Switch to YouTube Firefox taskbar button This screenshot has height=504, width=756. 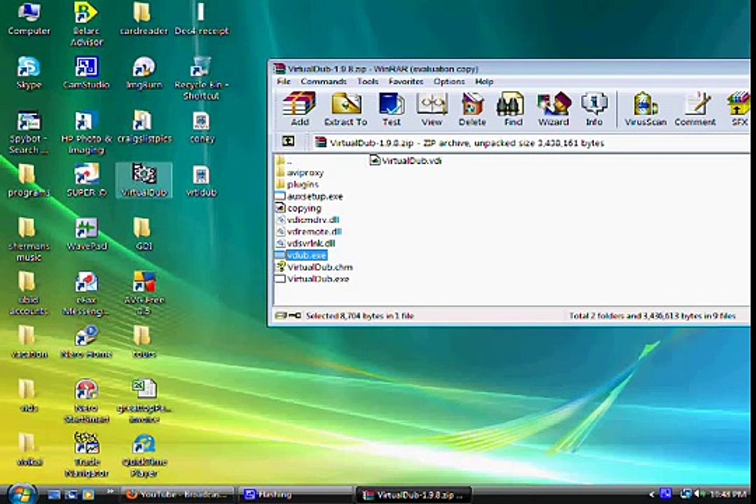177,494
